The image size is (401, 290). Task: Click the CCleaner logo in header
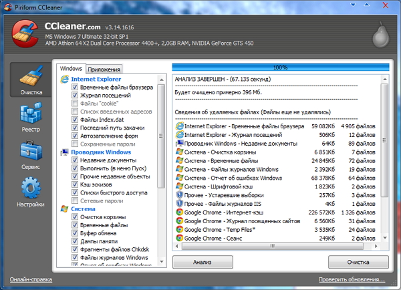click(x=25, y=34)
